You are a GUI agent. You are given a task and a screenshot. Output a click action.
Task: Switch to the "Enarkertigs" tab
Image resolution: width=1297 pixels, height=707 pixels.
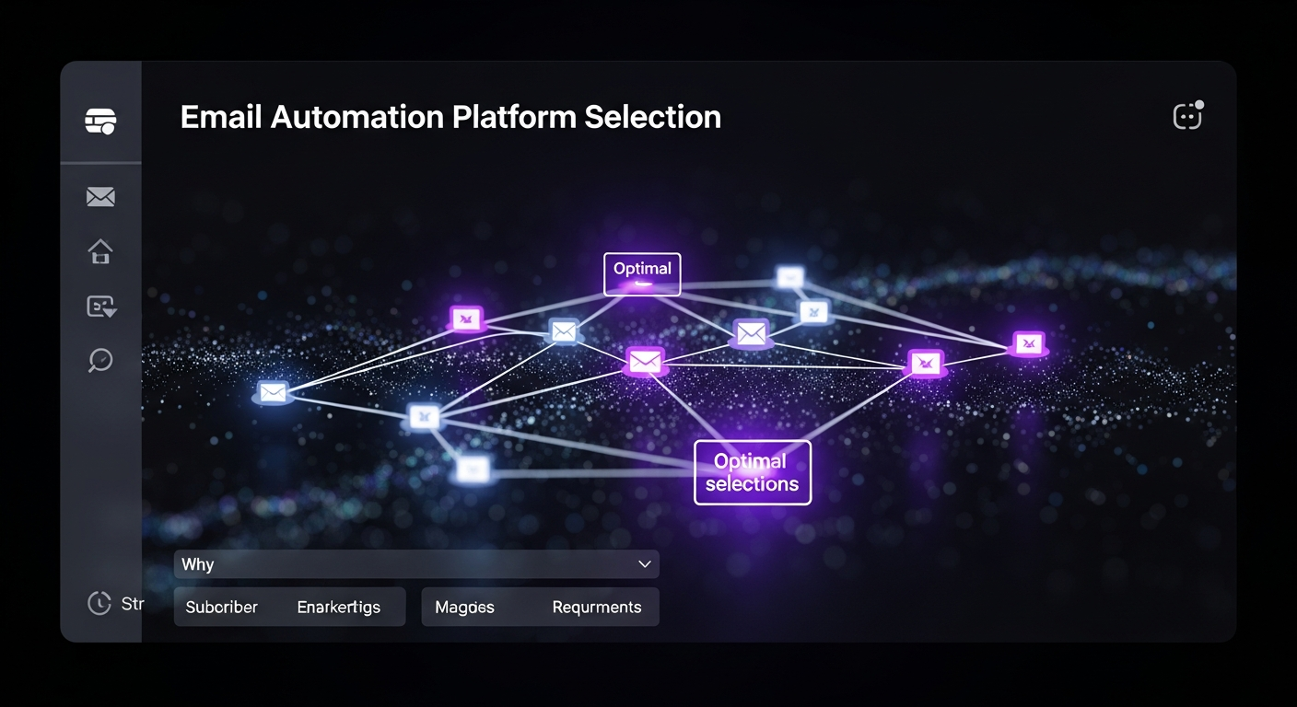tap(338, 608)
